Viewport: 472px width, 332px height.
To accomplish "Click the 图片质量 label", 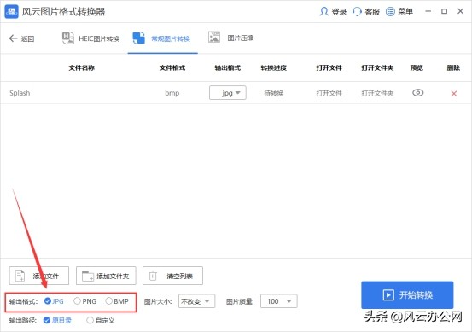I will [x=240, y=301].
